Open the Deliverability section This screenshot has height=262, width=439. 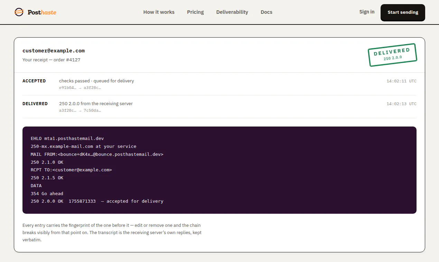pos(232,12)
